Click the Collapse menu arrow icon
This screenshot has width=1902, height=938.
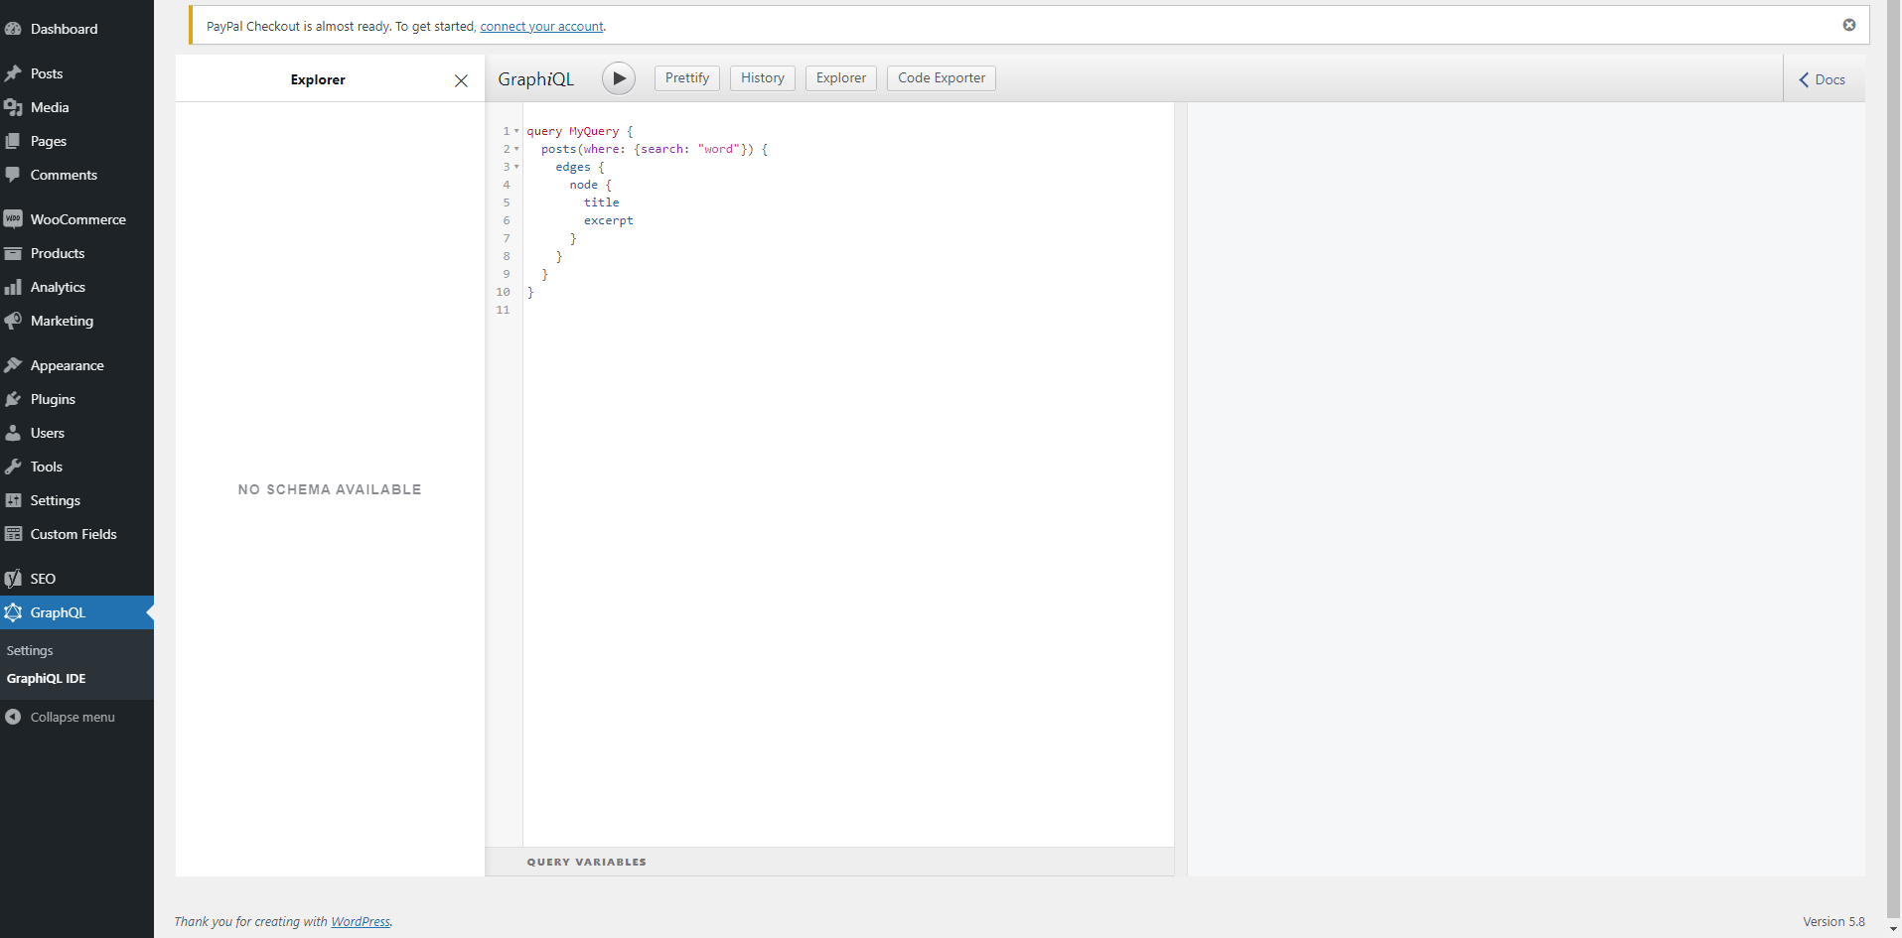click(13, 717)
